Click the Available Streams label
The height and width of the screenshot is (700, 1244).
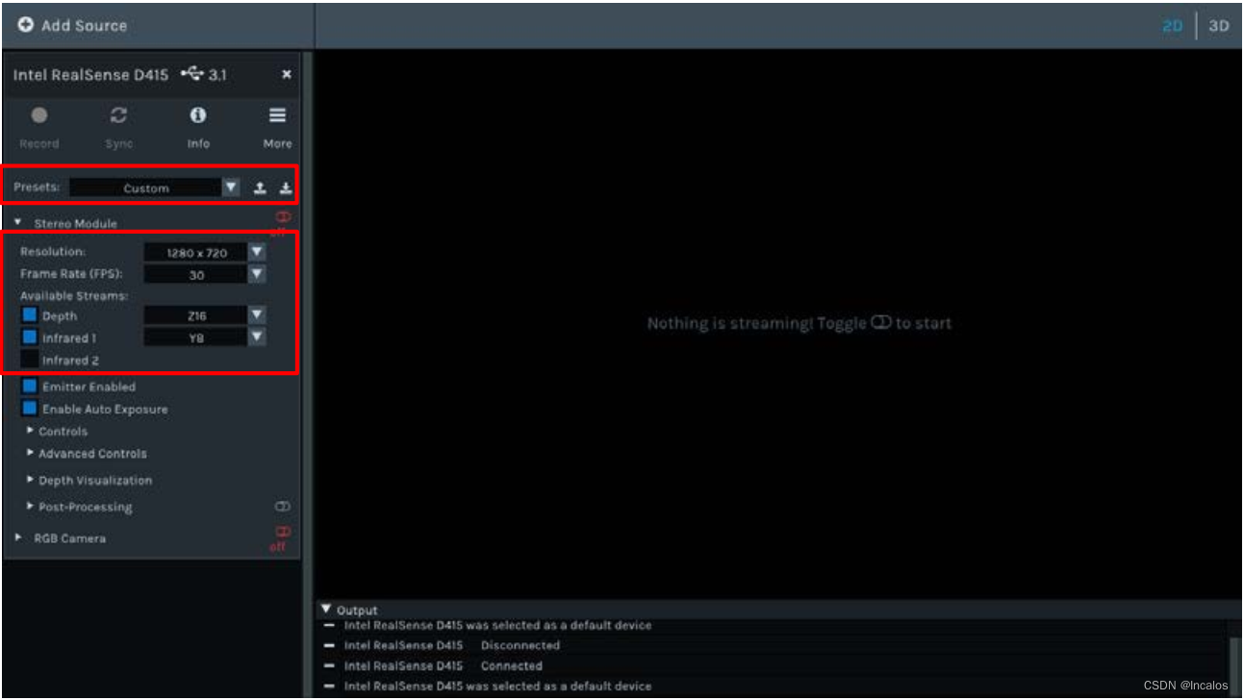pos(74,295)
